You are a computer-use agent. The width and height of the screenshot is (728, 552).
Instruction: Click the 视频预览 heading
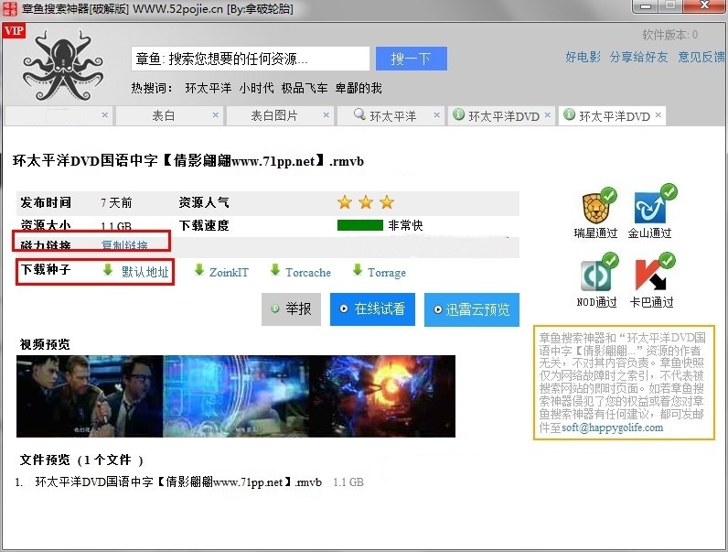(x=45, y=344)
